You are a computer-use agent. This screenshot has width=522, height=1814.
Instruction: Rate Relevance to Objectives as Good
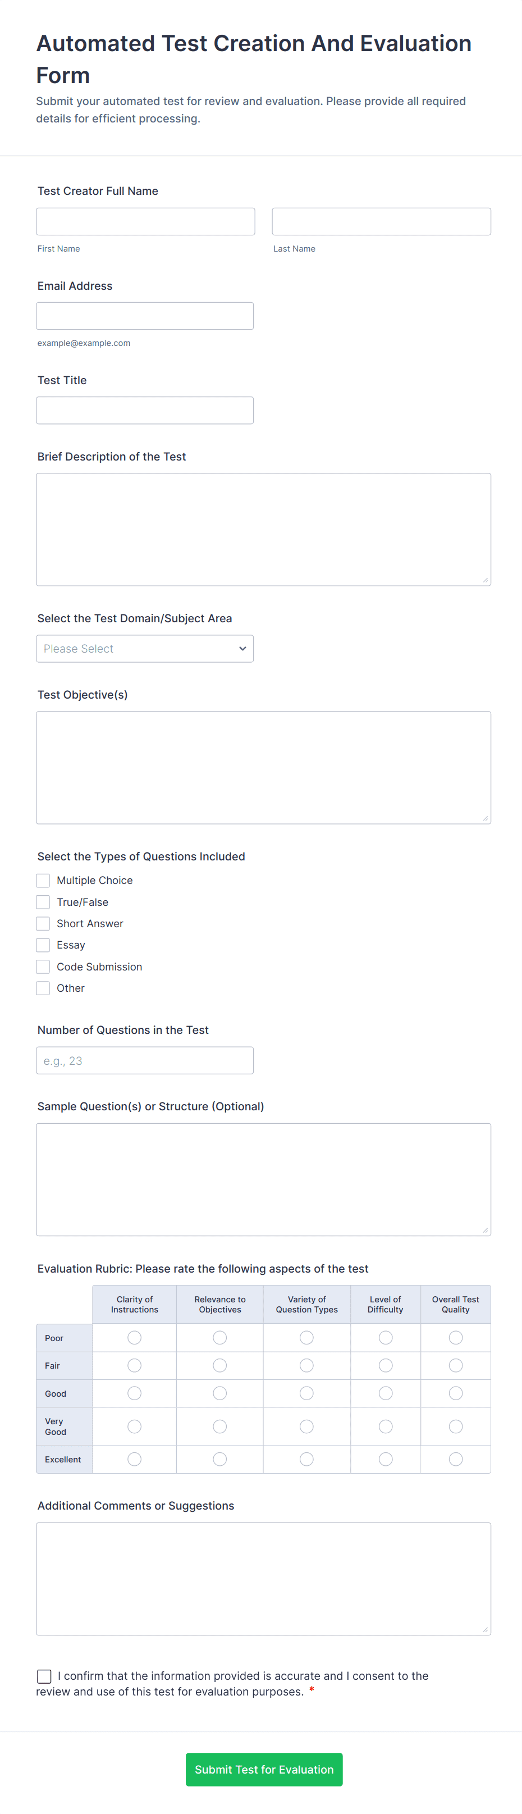pyautogui.click(x=219, y=1393)
